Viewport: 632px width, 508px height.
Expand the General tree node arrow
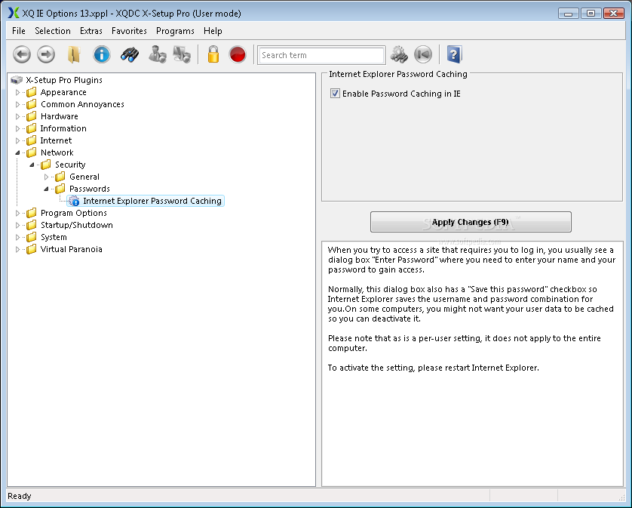click(46, 177)
